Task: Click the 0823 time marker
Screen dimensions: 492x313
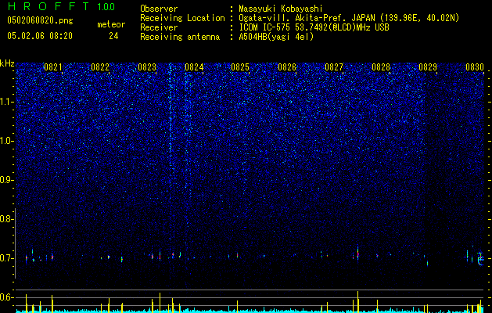Action: pyautogui.click(x=147, y=67)
